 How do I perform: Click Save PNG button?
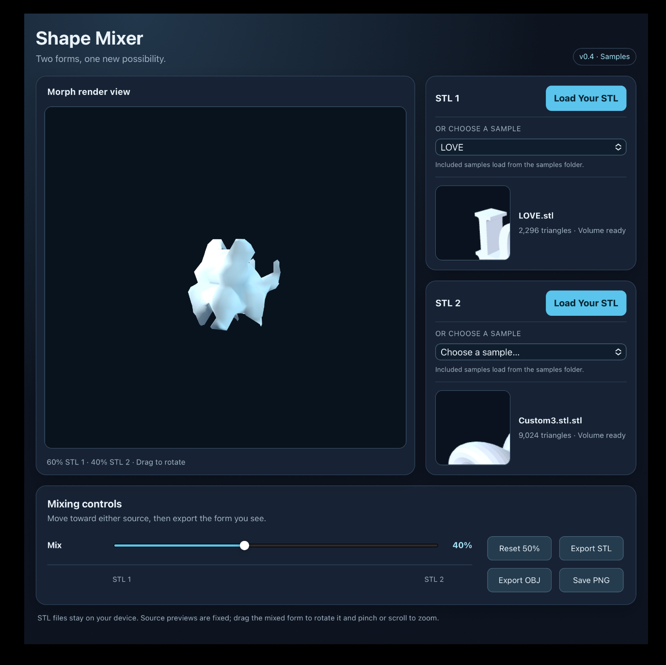(591, 580)
